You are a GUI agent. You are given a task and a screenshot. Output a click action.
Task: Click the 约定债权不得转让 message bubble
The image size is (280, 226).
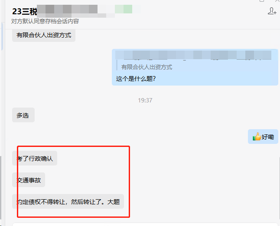(68, 201)
